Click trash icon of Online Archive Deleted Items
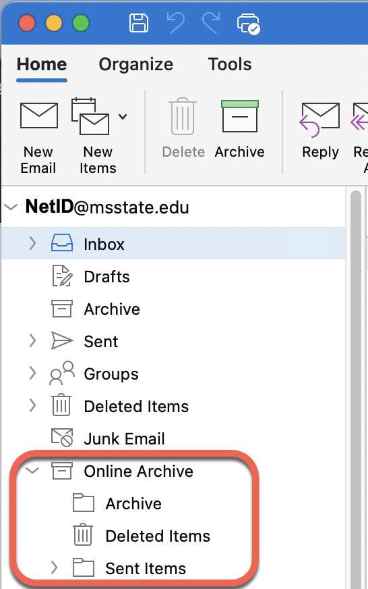Viewport: 368px width, 589px height. point(83,534)
